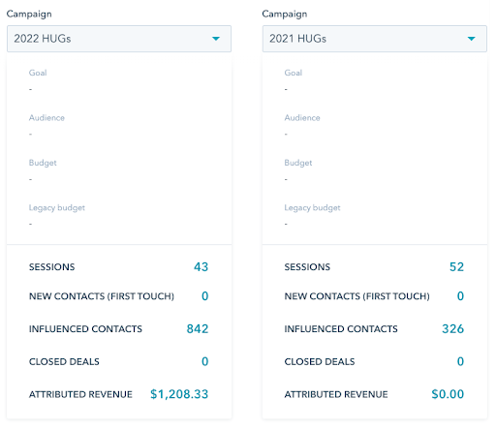Select the Goal label in 2021 HUGs card
The image size is (496, 429).
pos(294,73)
